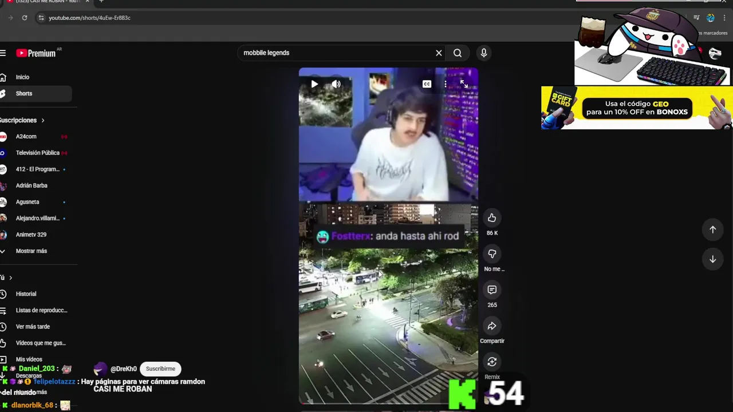Viewport: 733px width, 412px height.
Task: Click the browser forward arrow
Action: pyautogui.click(x=10, y=18)
